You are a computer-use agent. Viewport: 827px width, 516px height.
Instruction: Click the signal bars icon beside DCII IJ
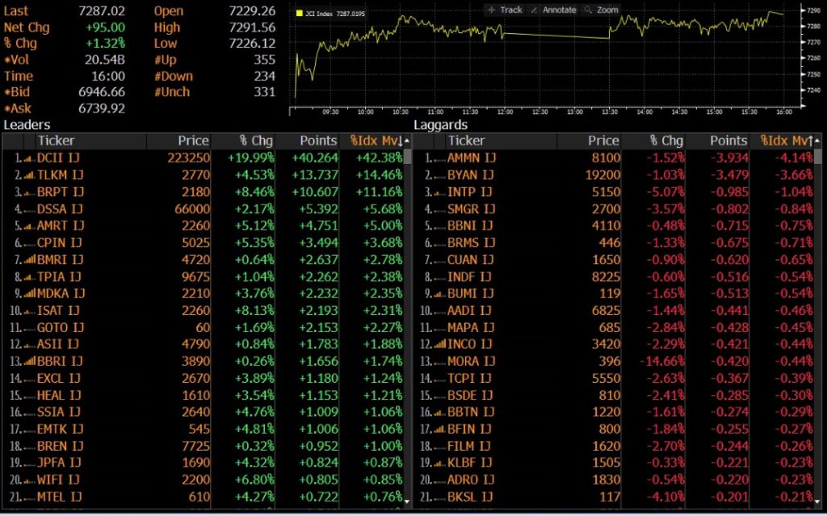point(29,158)
